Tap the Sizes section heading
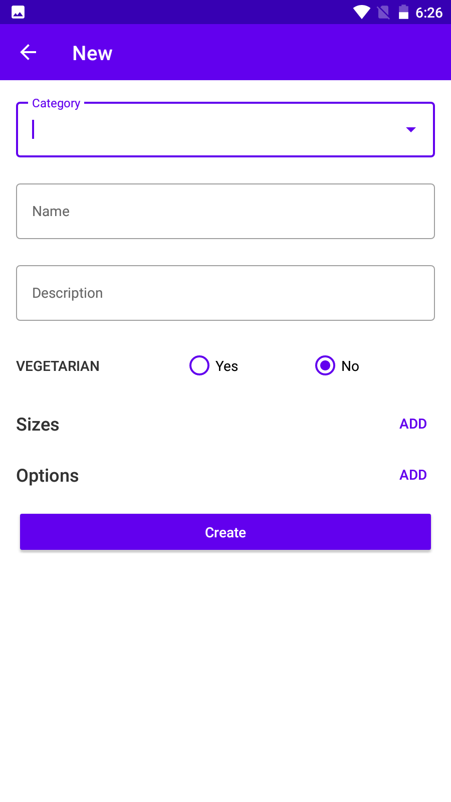 coord(38,425)
